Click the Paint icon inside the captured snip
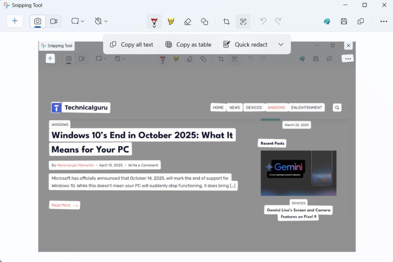The image size is (393, 262). (x=302, y=59)
